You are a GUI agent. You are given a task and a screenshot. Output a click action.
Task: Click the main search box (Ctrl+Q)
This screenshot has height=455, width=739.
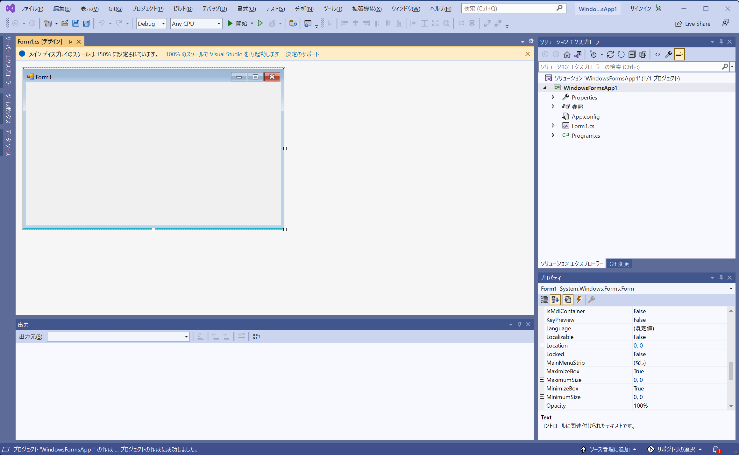point(514,8)
